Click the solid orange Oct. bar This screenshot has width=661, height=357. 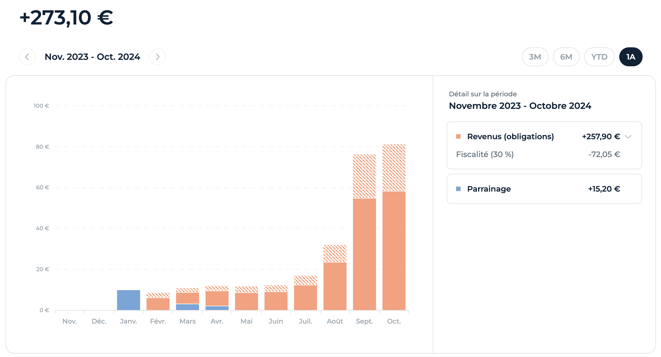tap(394, 251)
